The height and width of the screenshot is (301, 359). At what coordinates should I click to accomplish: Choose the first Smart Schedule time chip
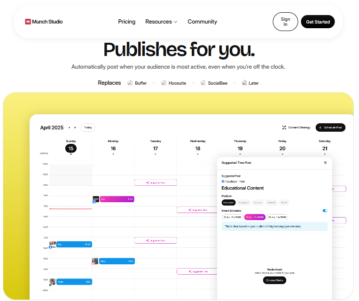pos(233,217)
